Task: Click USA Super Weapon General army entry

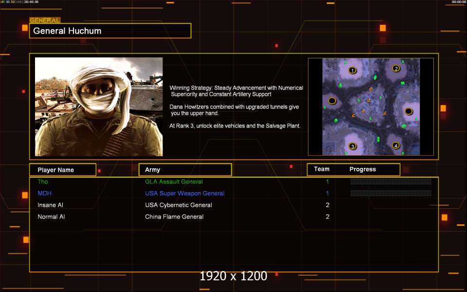Action: click(185, 193)
